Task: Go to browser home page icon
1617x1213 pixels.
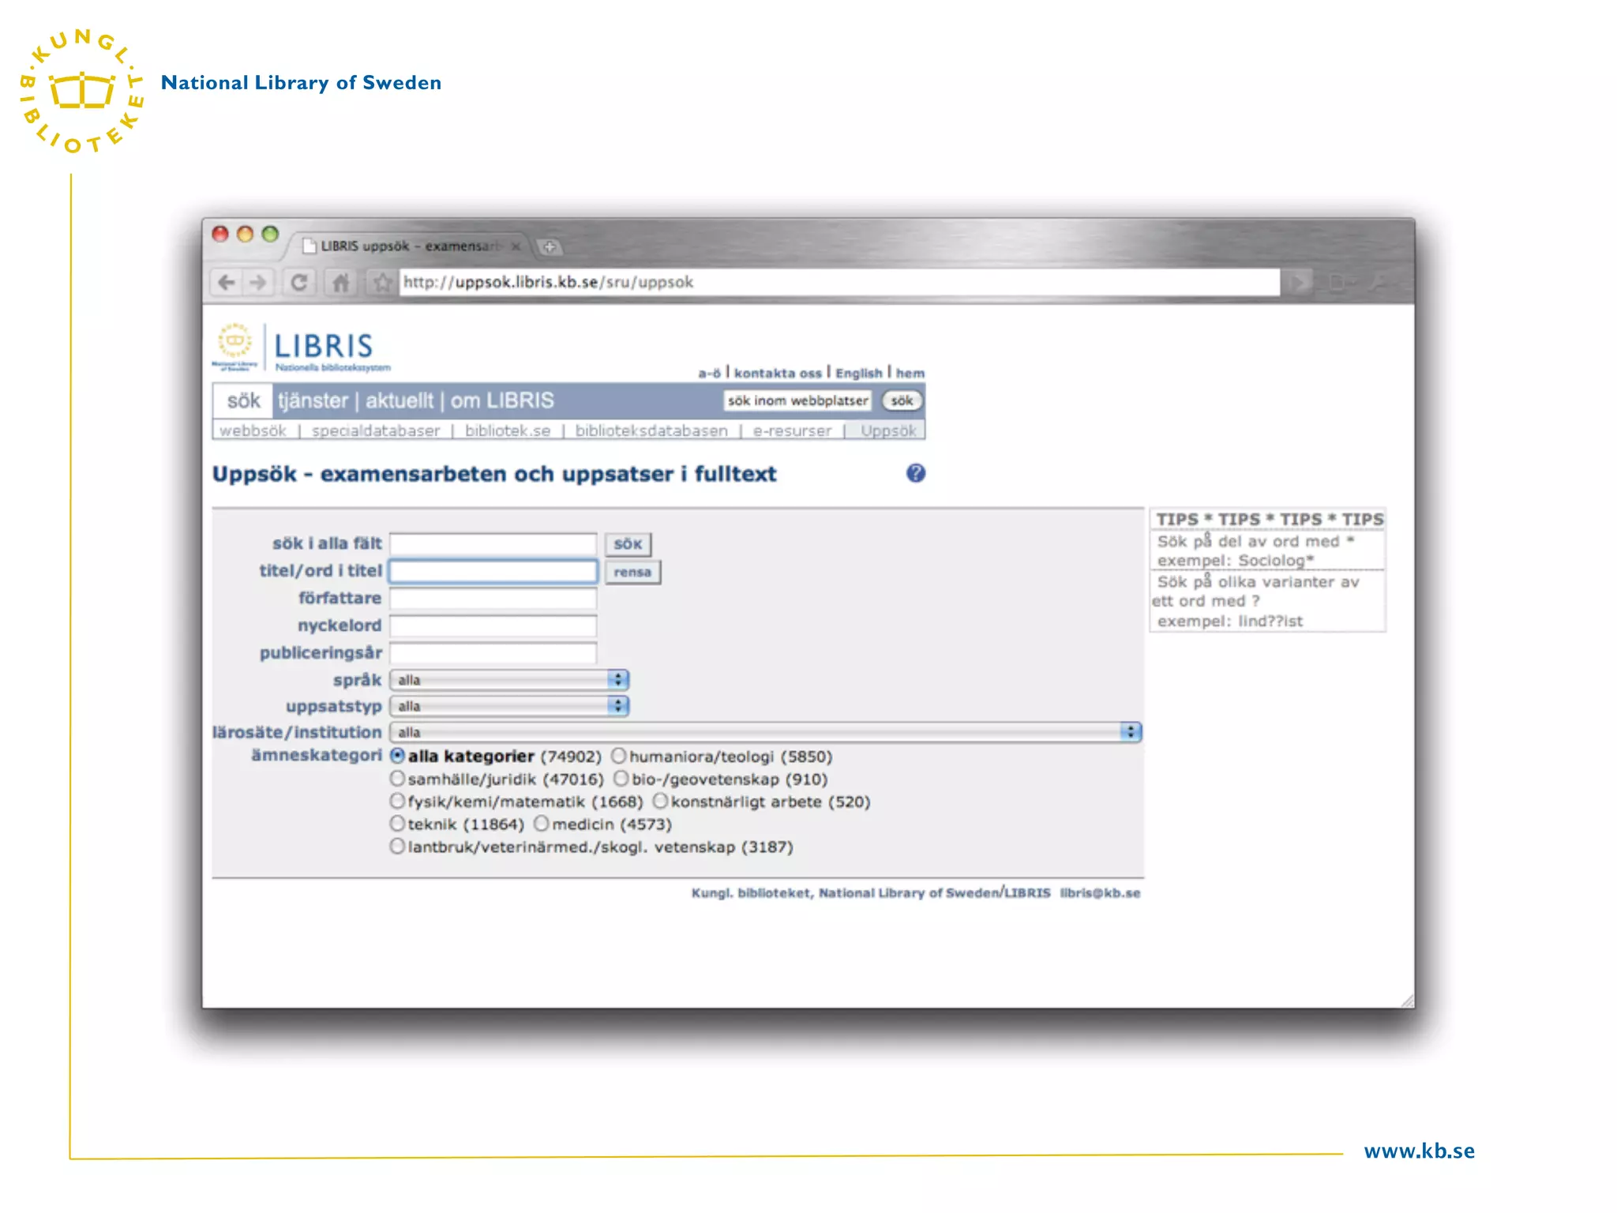Action: tap(341, 282)
